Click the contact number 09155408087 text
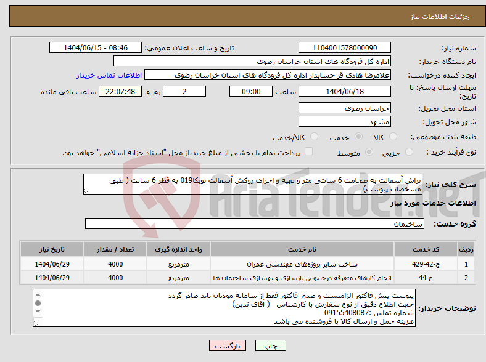 click(x=347, y=313)
